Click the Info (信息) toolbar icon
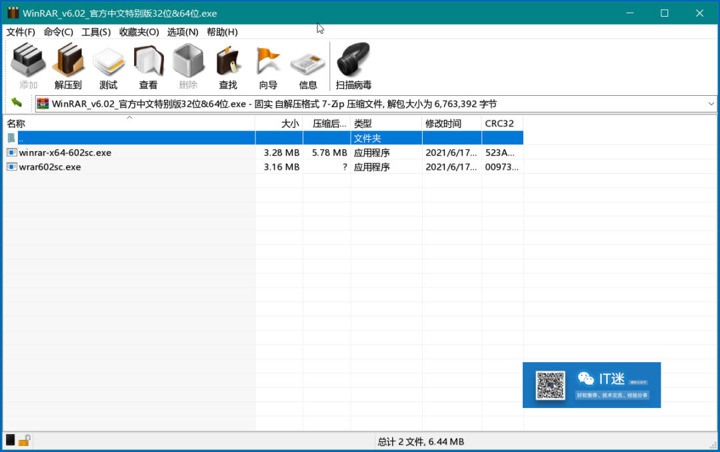720x452 pixels. [x=308, y=65]
